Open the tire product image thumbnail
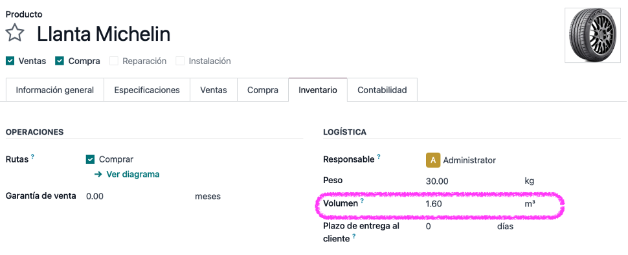 pyautogui.click(x=592, y=35)
